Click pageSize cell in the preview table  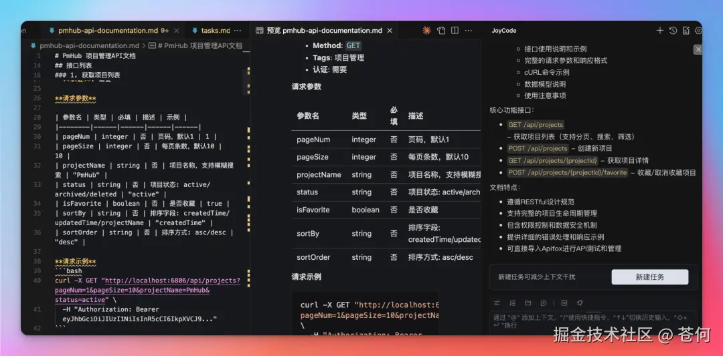click(312, 157)
